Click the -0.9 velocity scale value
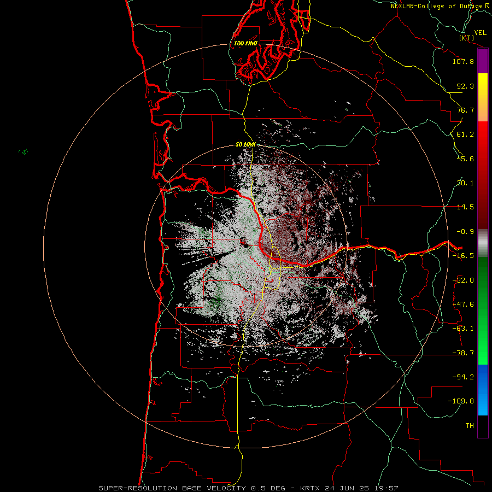 [x=465, y=232]
